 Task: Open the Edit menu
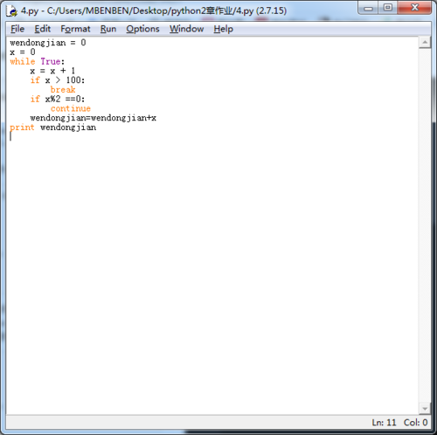tap(42, 29)
